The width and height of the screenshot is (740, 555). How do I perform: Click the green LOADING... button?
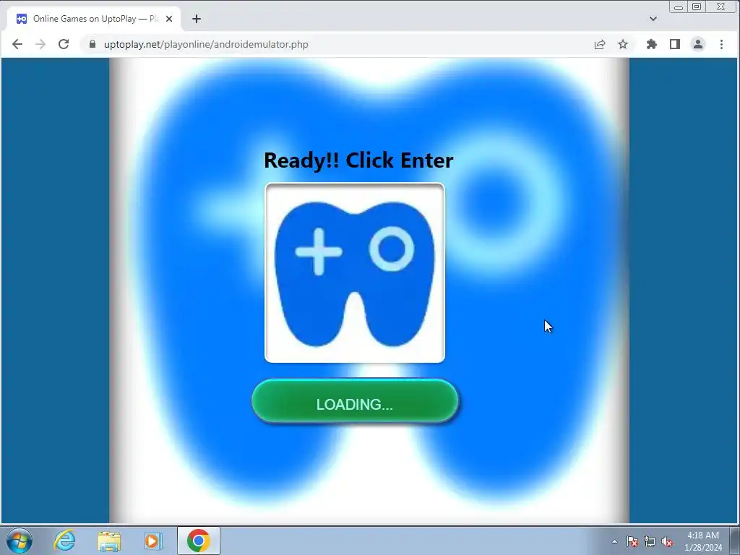354,401
